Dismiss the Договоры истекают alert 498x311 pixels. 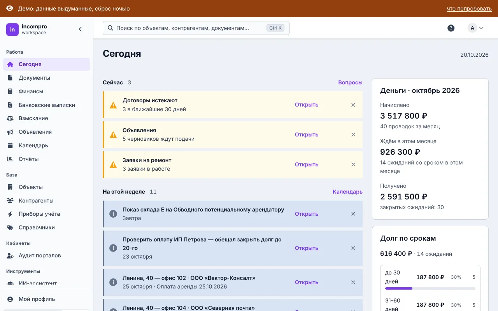point(353,105)
